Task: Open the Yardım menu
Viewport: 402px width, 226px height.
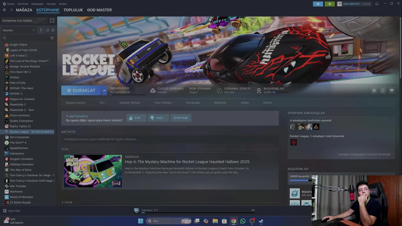Action: (x=63, y=4)
